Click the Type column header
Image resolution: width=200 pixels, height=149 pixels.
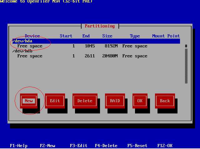pyautogui.click(x=135, y=36)
